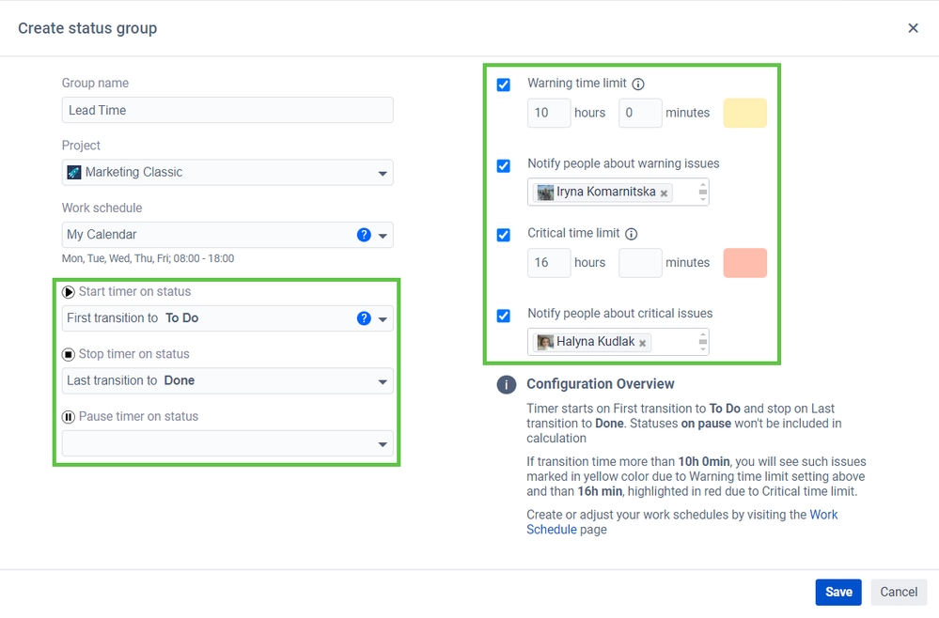Click the 'Group name' label
The height and width of the screenshot is (618, 939).
(95, 84)
